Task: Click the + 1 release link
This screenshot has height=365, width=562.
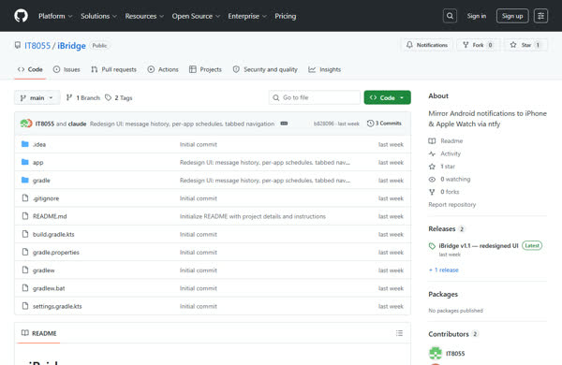Action: (x=444, y=270)
